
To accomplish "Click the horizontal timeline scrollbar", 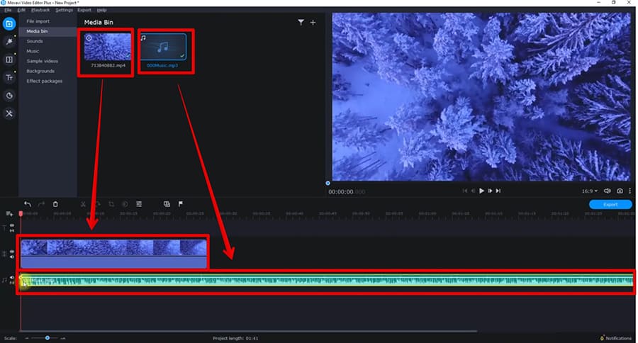I will pos(249,331).
